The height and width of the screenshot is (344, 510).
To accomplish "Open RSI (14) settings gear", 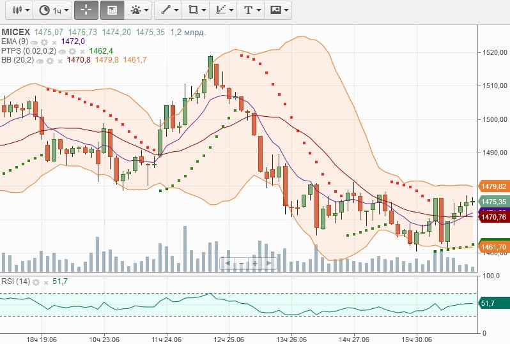I will coord(36,281).
